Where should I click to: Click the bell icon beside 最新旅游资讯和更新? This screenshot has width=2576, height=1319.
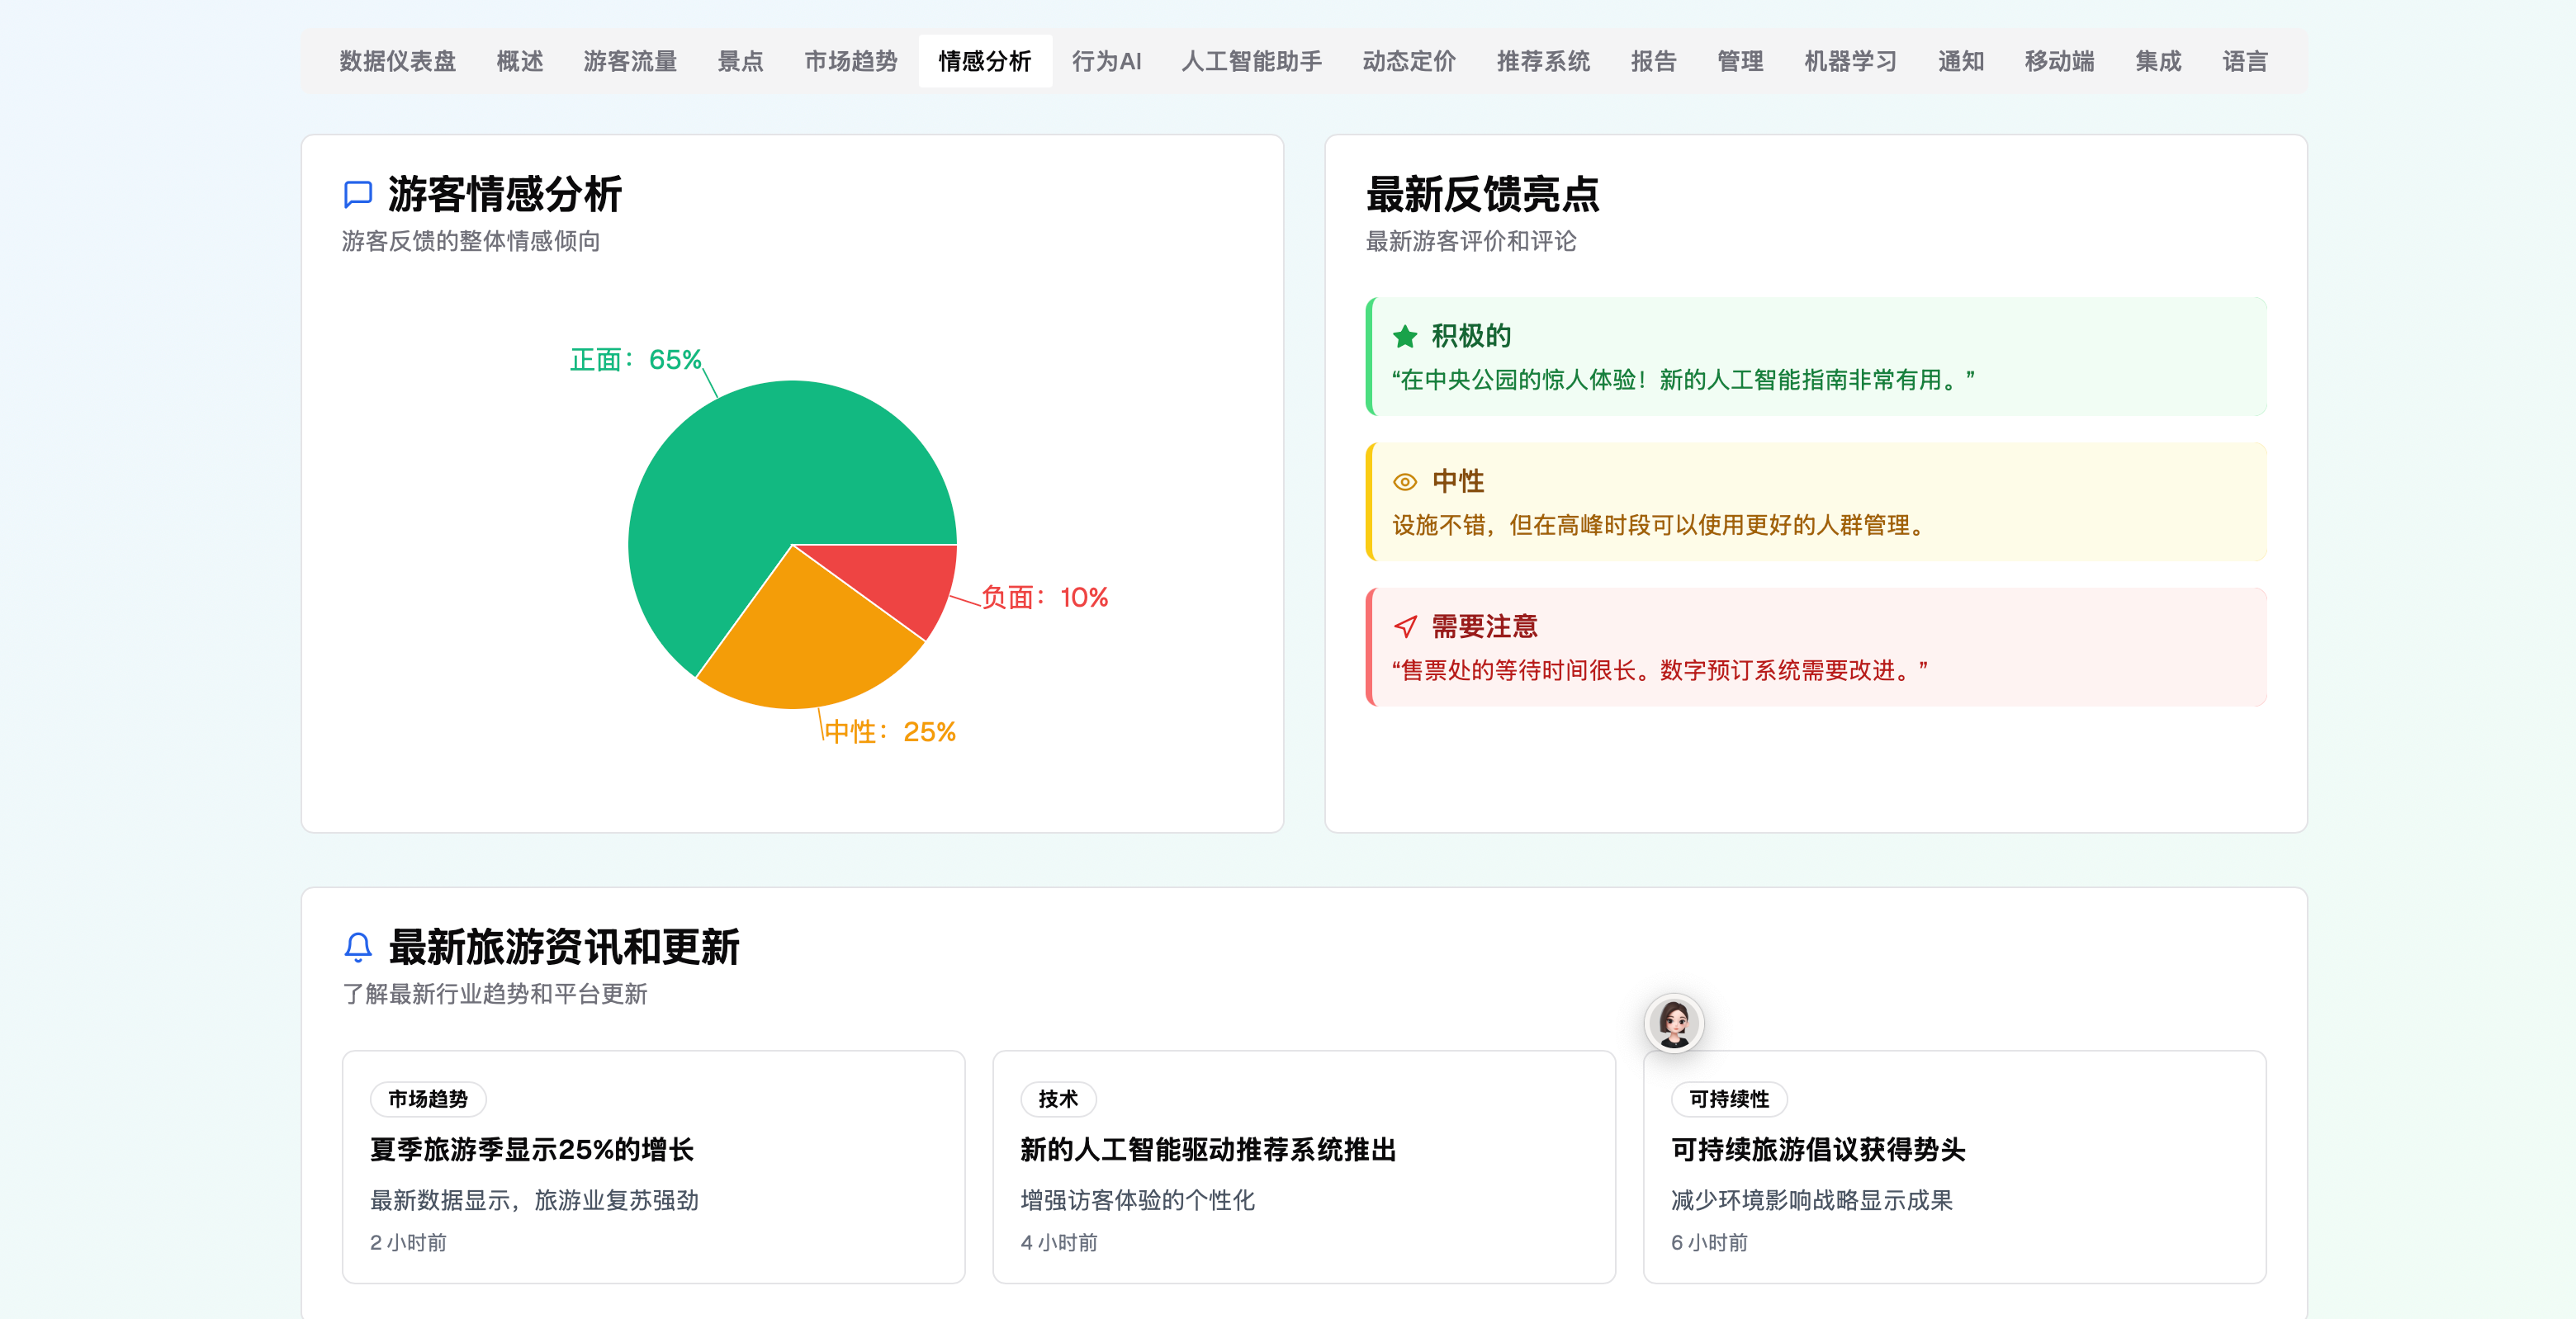pyautogui.click(x=357, y=946)
